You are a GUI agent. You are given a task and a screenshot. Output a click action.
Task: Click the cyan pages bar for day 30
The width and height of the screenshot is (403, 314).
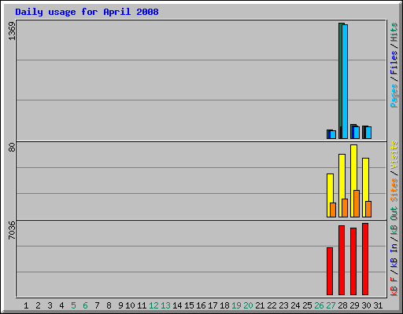point(368,133)
